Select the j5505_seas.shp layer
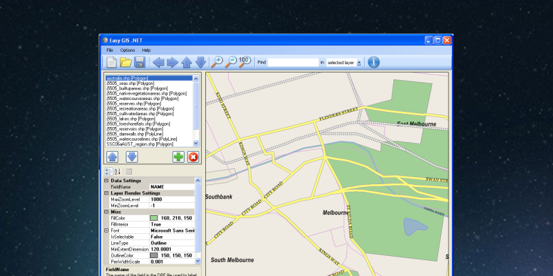The height and width of the screenshot is (276, 553). coord(149,83)
